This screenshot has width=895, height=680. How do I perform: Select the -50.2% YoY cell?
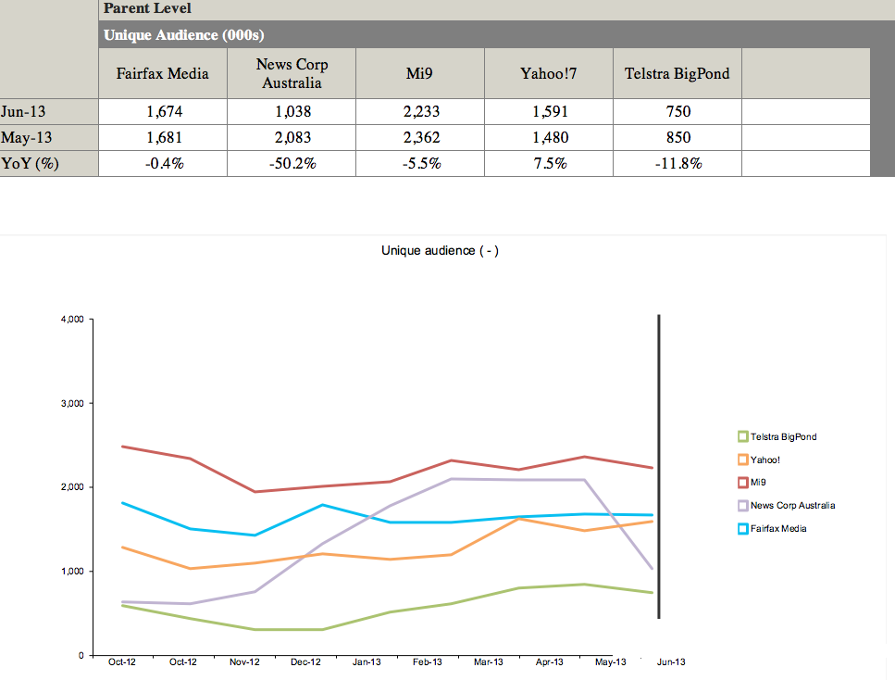292,164
